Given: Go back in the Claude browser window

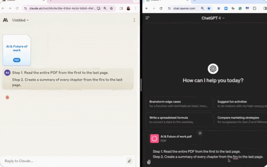Looking at the screenshot, I should [3, 8].
